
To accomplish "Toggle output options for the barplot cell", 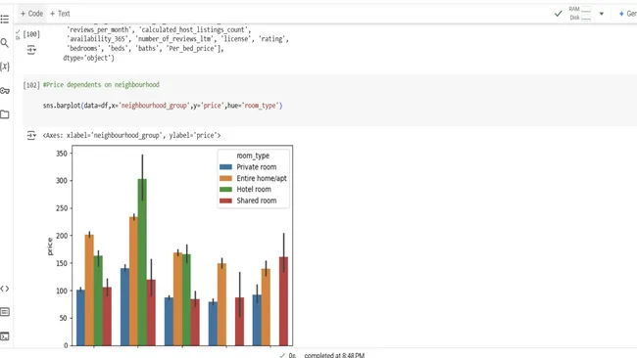I will point(31,135).
